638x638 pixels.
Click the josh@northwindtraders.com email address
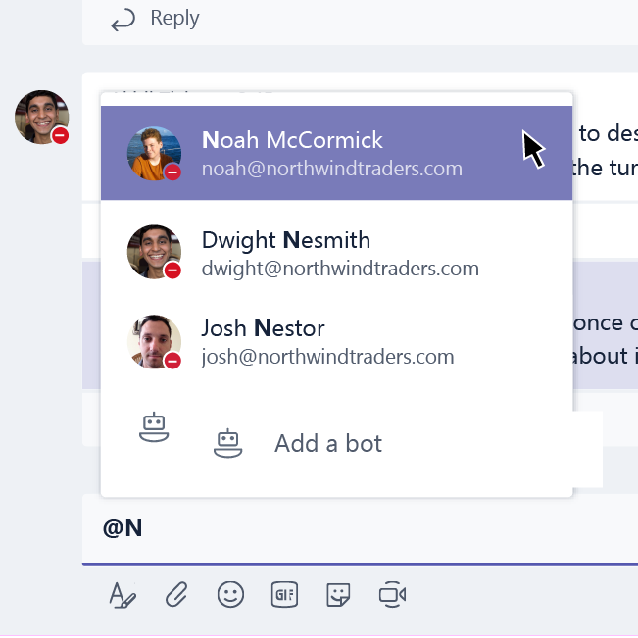pyautogui.click(x=327, y=357)
